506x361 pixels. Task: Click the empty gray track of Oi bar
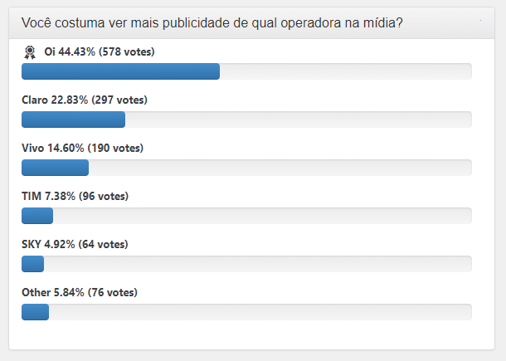tap(345, 71)
